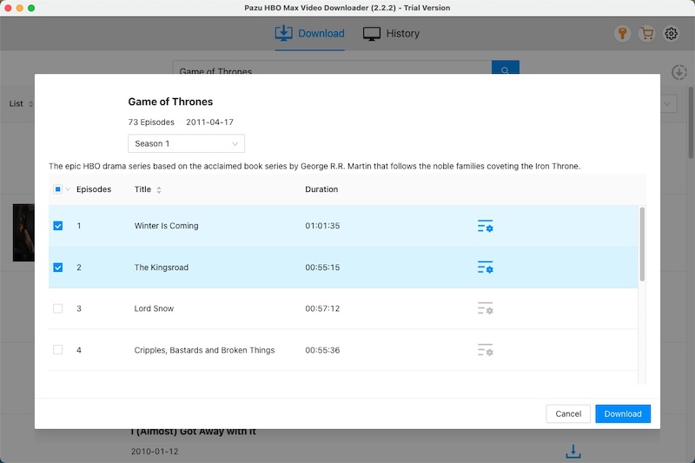
Task: Open settings icon for Lord Snow episode
Action: click(x=486, y=308)
